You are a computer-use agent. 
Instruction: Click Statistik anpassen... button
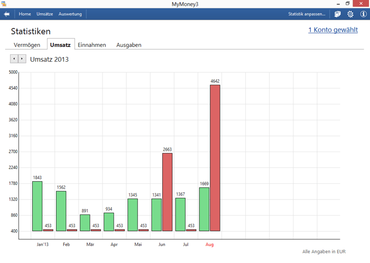307,14
